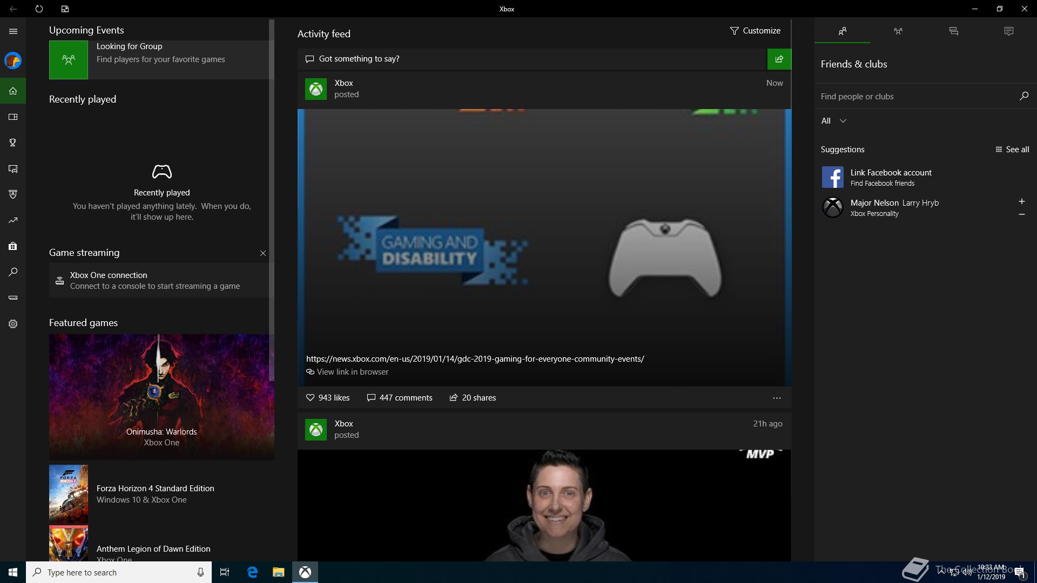Open more options ellipsis on first post

[777, 398]
